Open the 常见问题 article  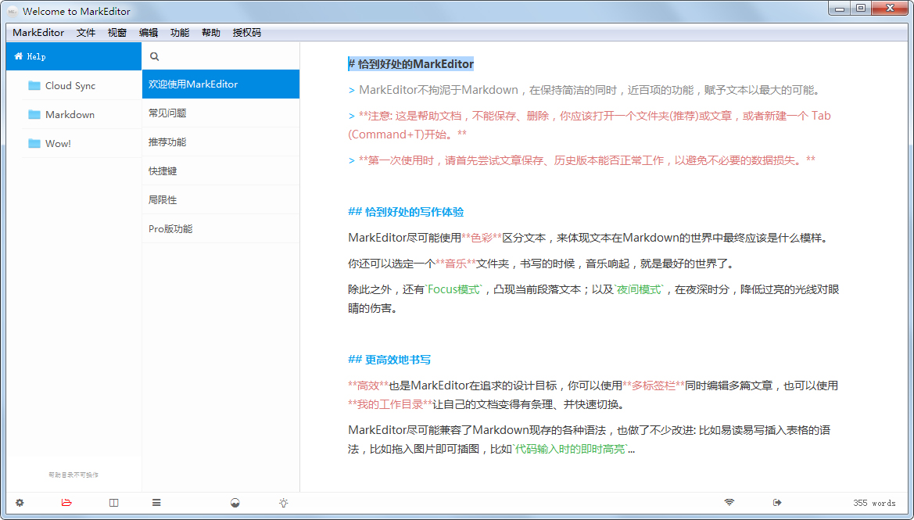(221, 113)
